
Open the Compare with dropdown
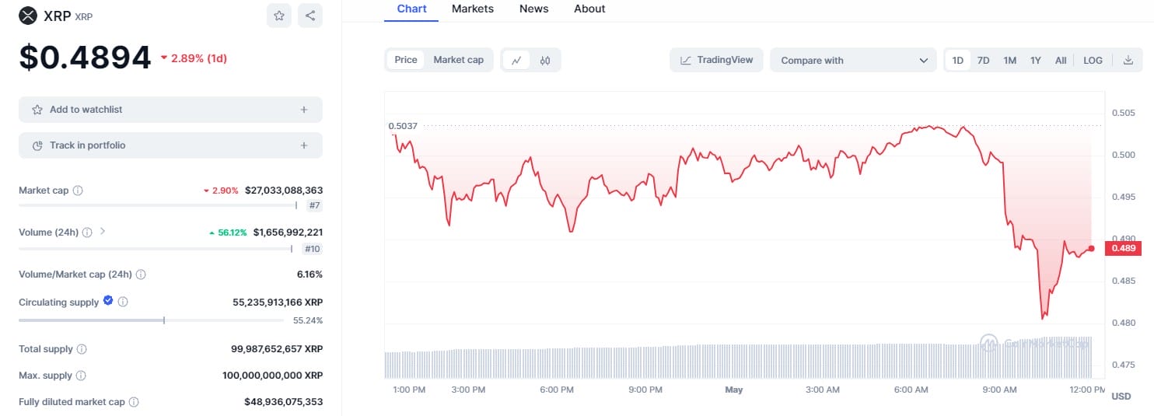pos(853,60)
